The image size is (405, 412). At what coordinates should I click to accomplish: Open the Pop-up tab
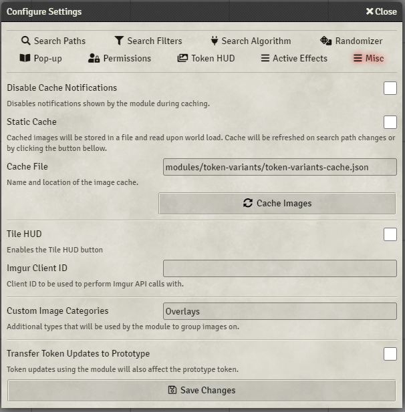pos(41,58)
